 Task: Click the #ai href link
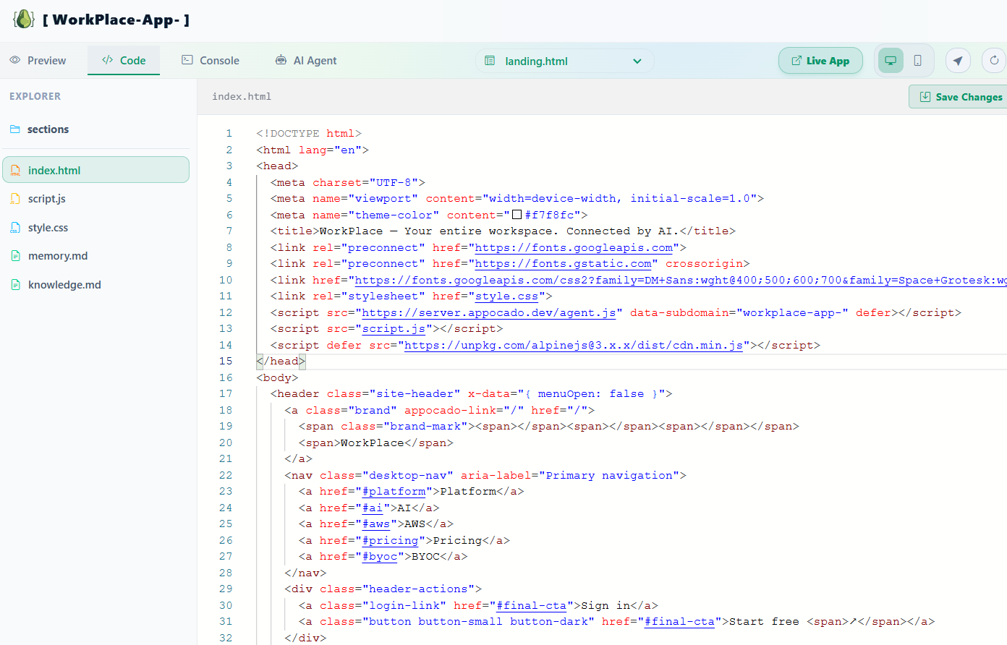[373, 508]
